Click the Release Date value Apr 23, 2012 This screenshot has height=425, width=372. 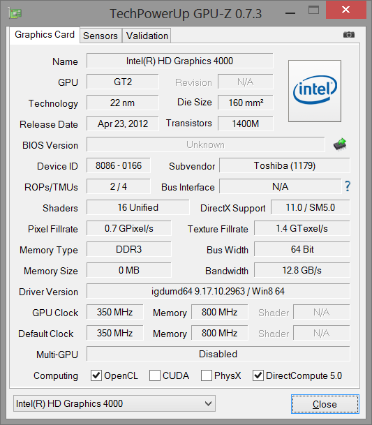[x=123, y=124]
